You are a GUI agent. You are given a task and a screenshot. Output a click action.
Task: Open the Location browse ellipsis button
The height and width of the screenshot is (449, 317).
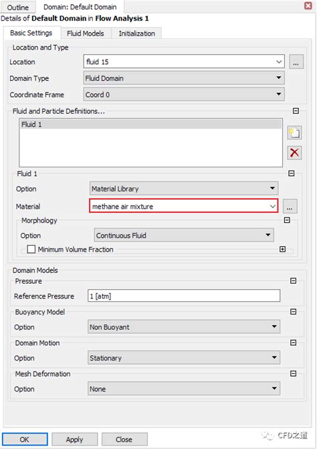pyautogui.click(x=296, y=62)
